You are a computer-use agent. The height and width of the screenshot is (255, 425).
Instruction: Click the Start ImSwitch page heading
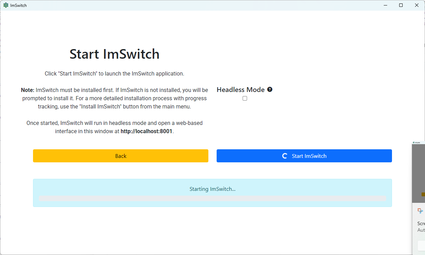115,54
